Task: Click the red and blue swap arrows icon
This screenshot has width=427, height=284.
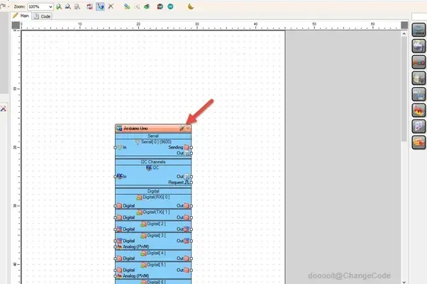Action: 89,6
